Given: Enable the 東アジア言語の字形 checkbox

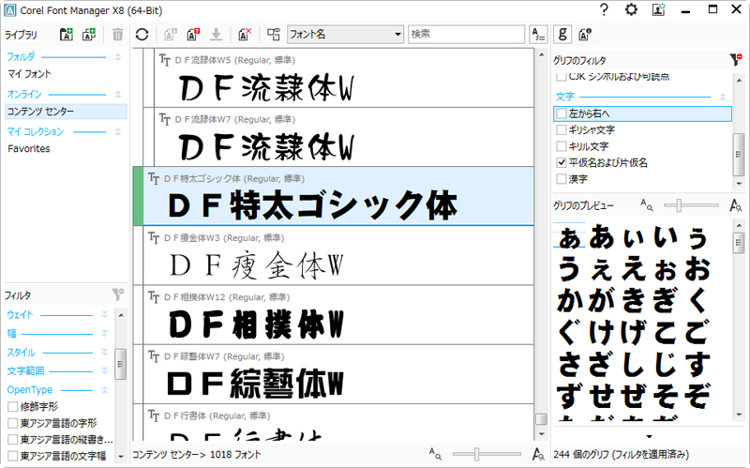Looking at the screenshot, I should [13, 424].
